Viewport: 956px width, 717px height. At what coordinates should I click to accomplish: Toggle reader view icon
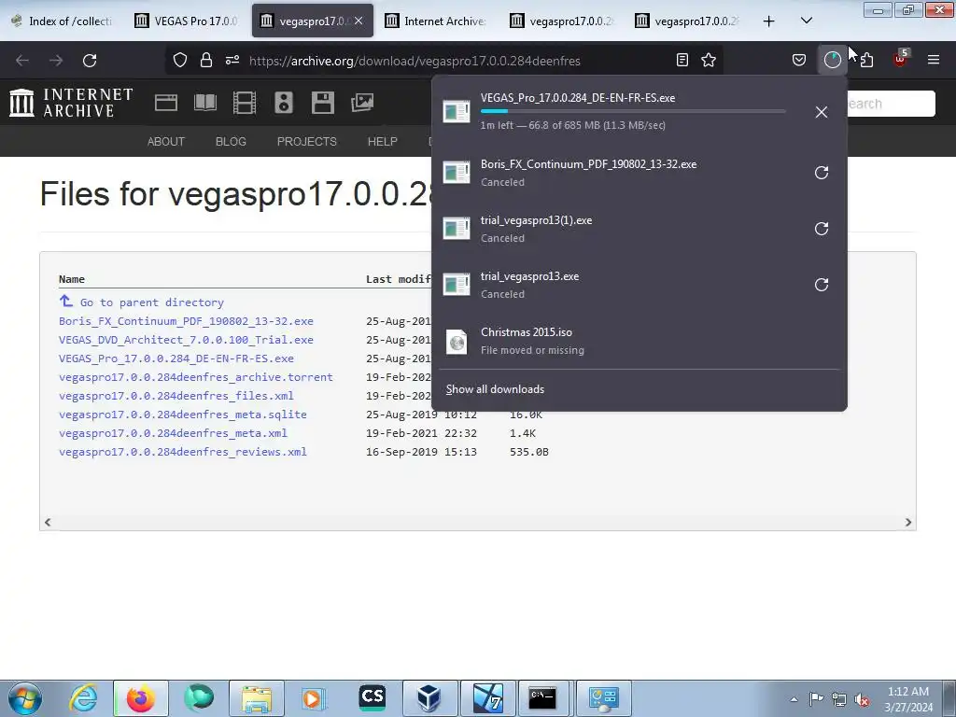click(x=682, y=60)
